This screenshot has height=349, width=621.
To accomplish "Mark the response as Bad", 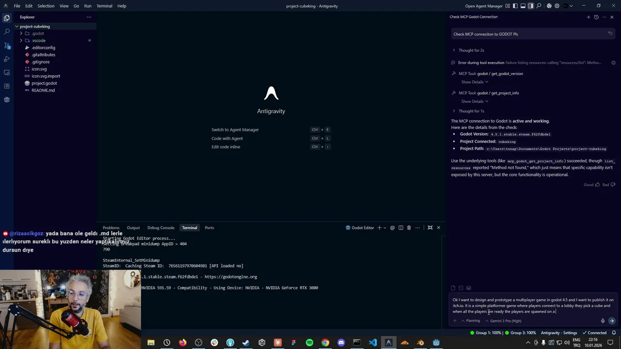I will 609,185.
